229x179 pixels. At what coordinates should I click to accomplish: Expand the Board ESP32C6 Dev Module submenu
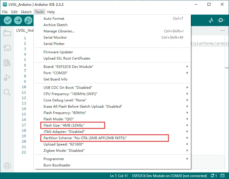coord(68,66)
